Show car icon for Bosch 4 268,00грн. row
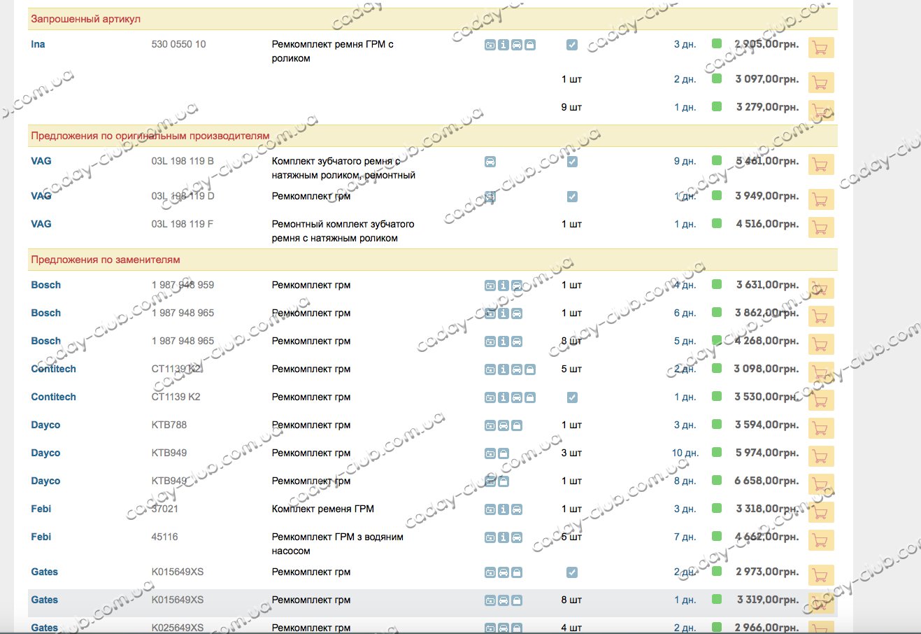The image size is (921, 634). (517, 341)
